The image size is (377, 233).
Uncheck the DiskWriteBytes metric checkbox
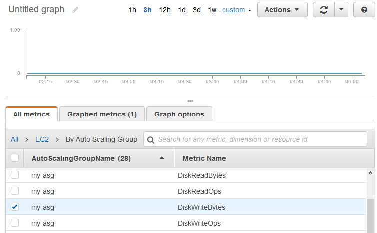[x=15, y=207]
